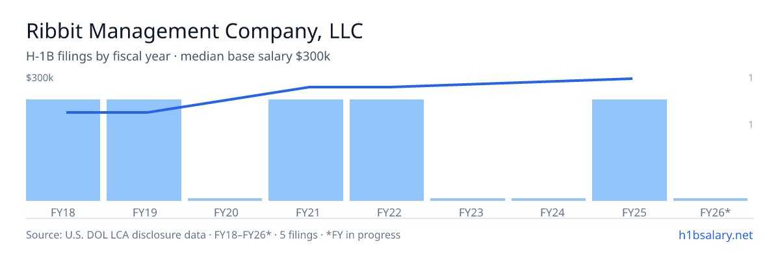Screen dimensions: 780x260
Task: Click the FY25 filings bar
Action: click(x=629, y=150)
